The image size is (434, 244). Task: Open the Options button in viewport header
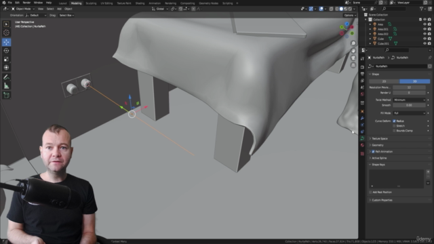coord(350,16)
